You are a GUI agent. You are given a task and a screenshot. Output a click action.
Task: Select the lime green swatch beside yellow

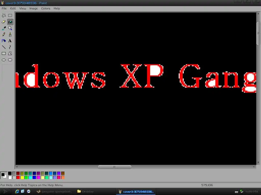26,177
